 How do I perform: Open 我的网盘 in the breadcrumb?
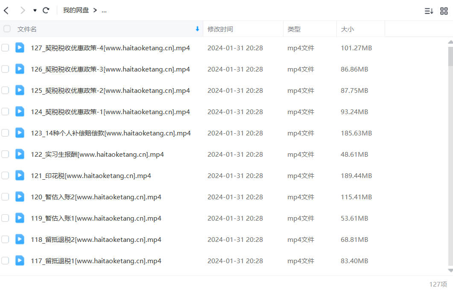point(76,10)
